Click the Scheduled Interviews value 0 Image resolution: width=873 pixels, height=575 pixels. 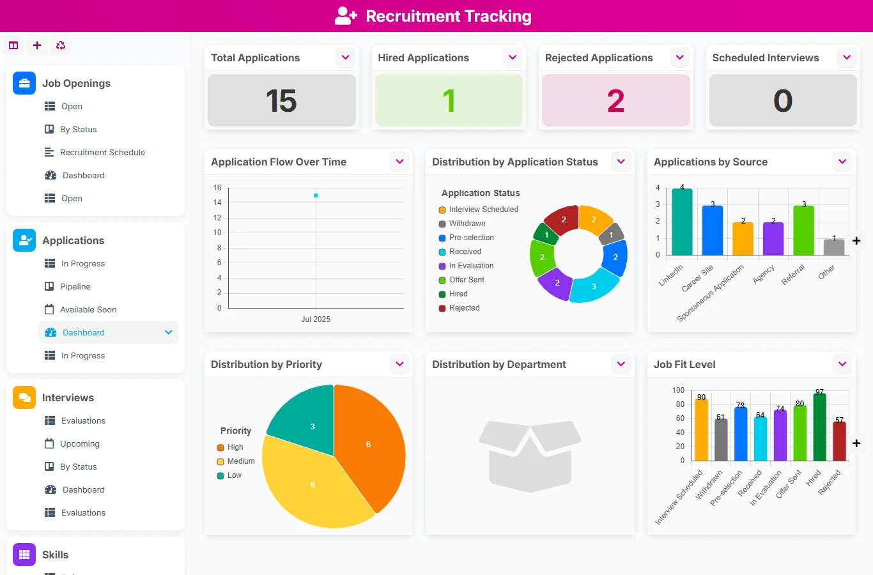click(783, 100)
